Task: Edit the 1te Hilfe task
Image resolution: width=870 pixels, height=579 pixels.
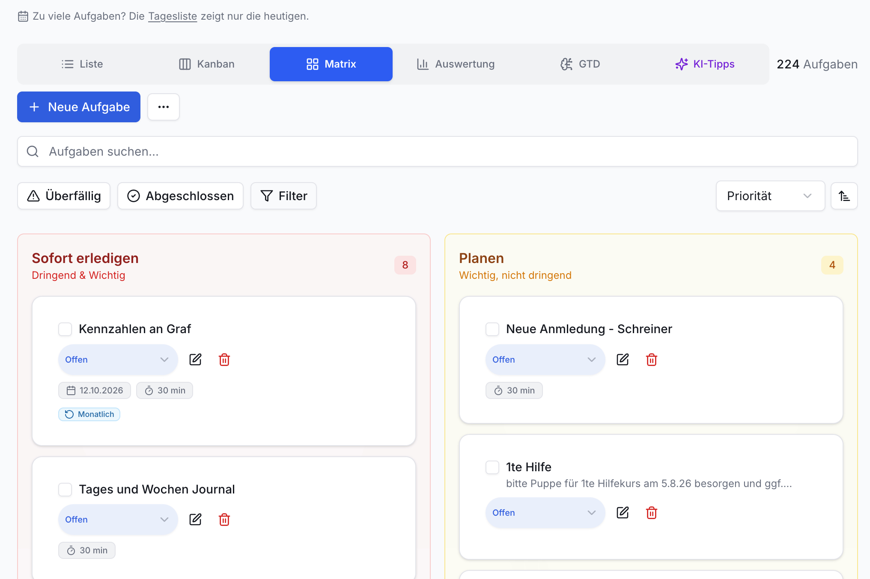Action: coord(623,513)
